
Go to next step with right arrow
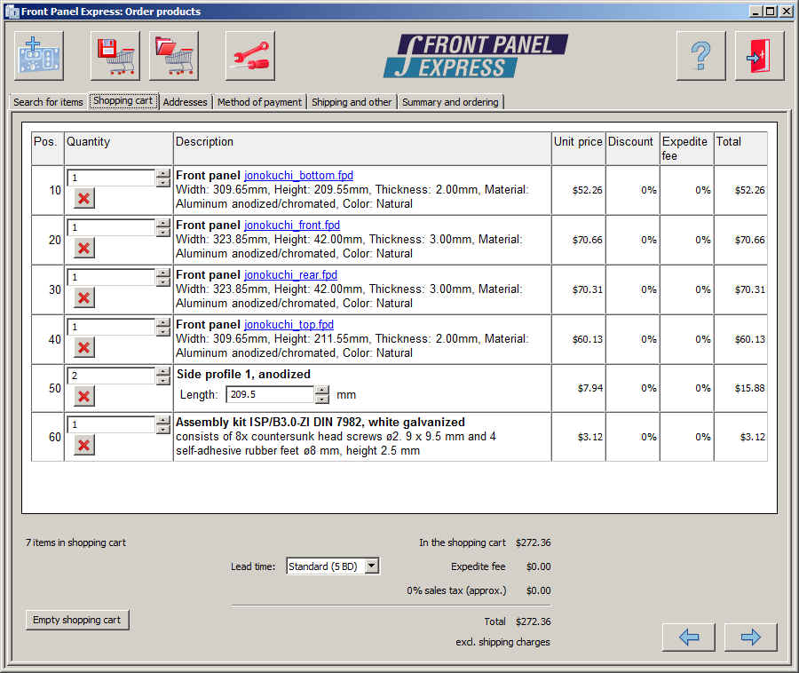pyautogui.click(x=750, y=637)
